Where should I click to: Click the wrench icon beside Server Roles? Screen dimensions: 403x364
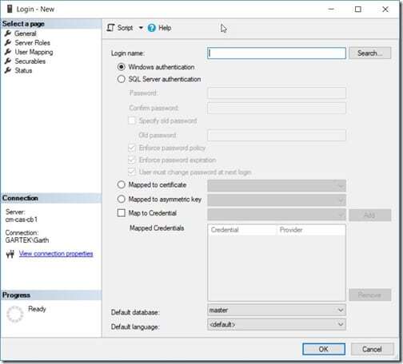8,42
